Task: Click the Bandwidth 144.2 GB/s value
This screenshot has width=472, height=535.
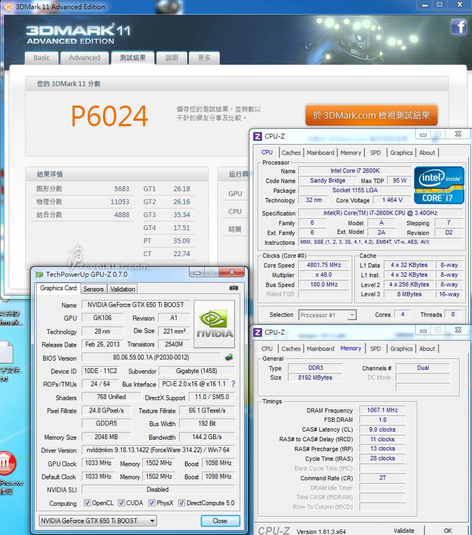Action: [x=207, y=437]
